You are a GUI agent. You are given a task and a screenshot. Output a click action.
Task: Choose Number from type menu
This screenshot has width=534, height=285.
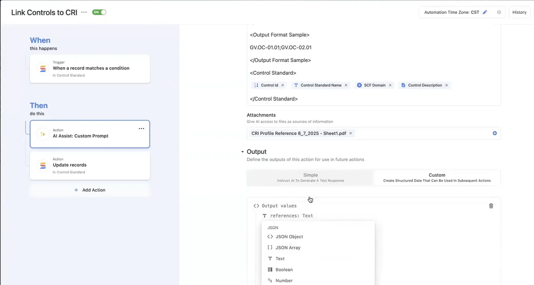(x=318, y=281)
